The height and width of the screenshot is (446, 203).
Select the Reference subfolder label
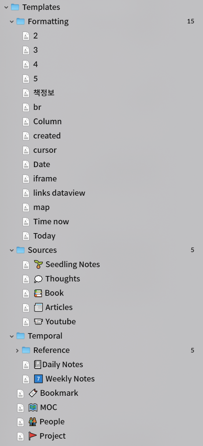[51, 350]
